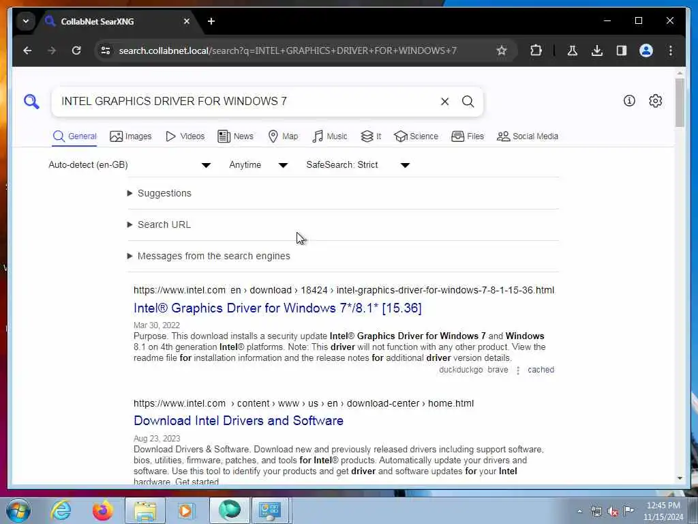Switch to the Map tab
This screenshot has height=524, width=698.
(x=283, y=136)
